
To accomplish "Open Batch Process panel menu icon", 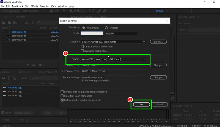I will [56, 72].
